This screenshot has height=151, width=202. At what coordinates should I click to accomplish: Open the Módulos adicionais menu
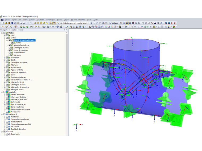[78, 20]
